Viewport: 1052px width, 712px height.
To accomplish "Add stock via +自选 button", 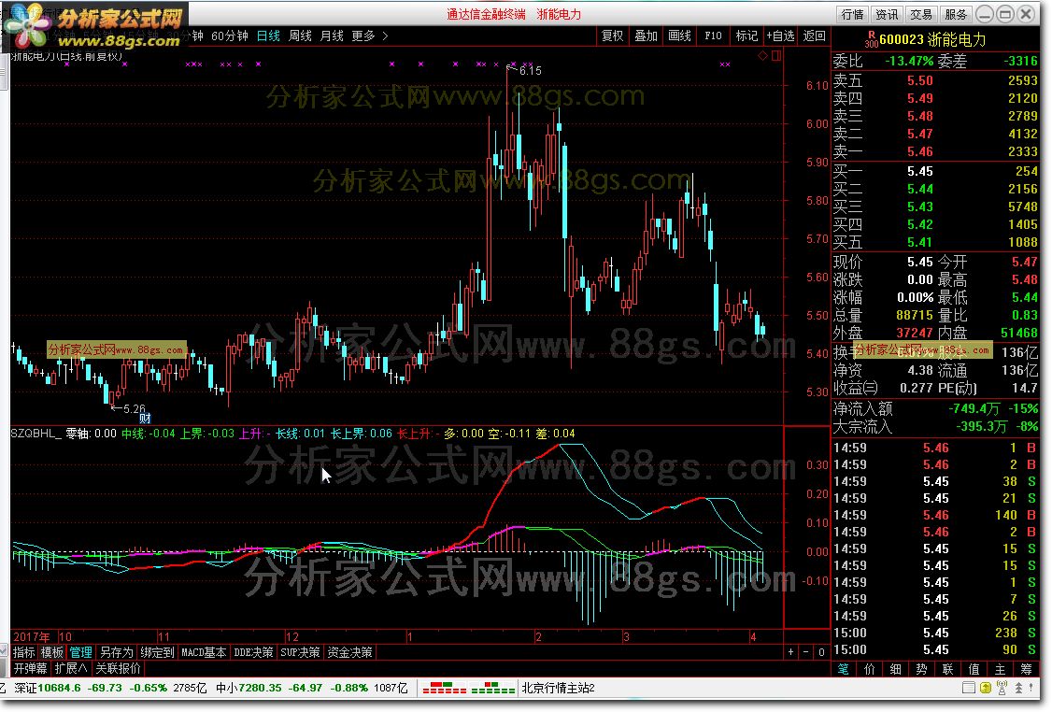I will (780, 36).
